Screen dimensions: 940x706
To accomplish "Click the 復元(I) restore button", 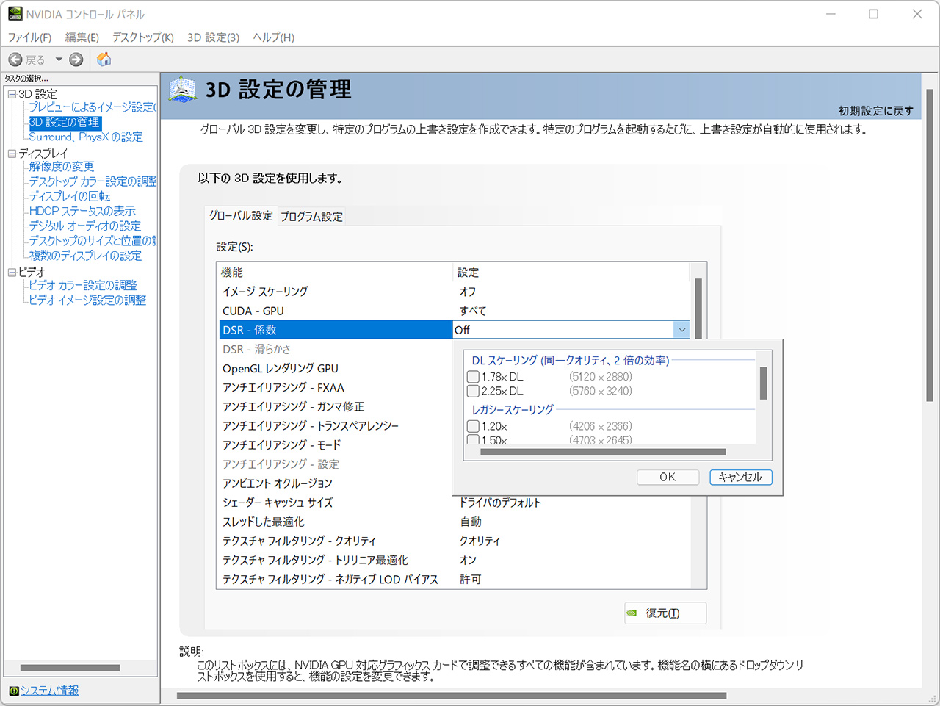I will point(665,613).
